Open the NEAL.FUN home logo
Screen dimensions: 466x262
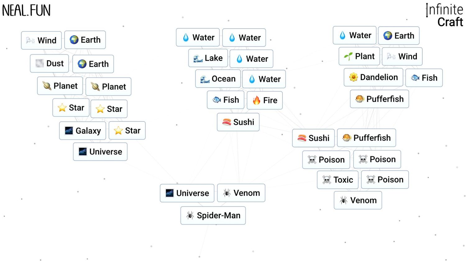26,11
